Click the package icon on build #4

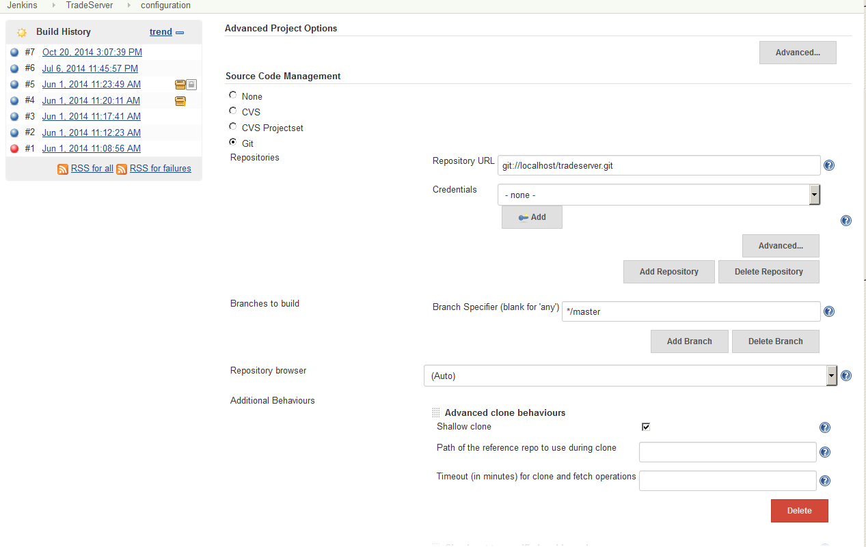tap(180, 101)
